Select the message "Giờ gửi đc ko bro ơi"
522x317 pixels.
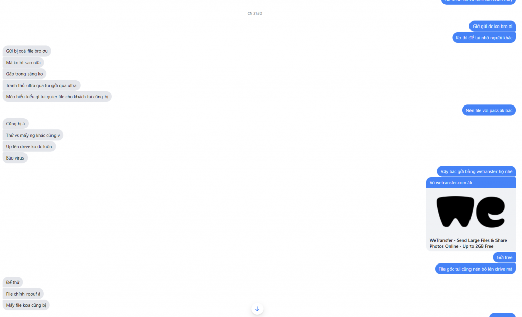[x=492, y=27]
